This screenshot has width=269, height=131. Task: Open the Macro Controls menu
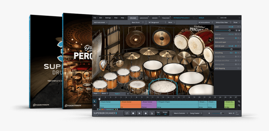click(180, 113)
